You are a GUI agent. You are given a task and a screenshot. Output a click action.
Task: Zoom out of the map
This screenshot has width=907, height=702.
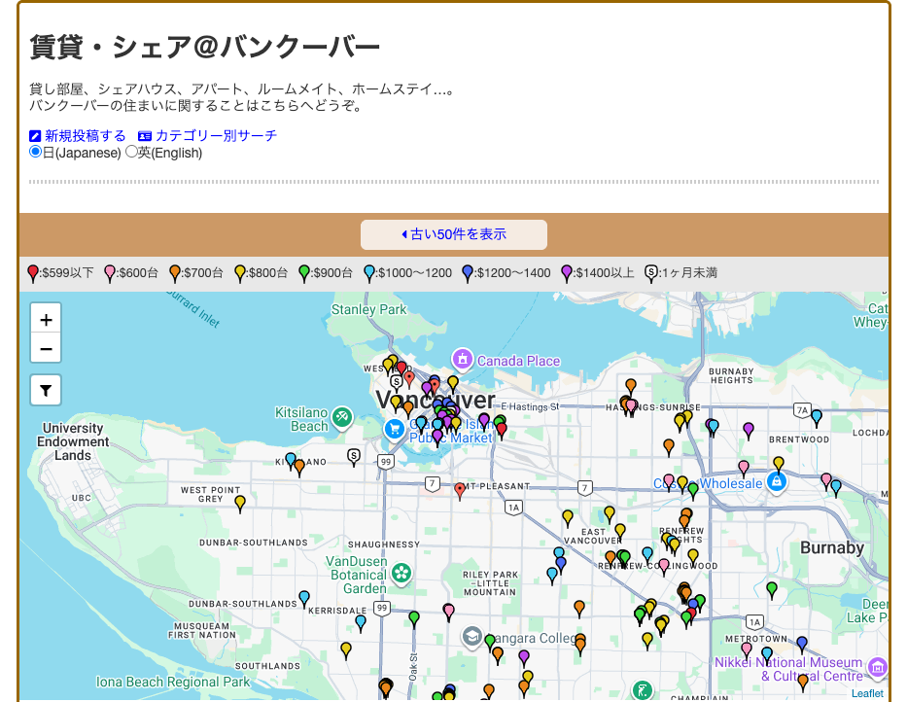[x=45, y=347]
